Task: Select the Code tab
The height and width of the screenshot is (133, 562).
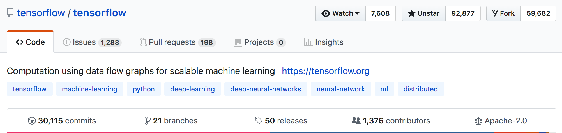Action: [x=30, y=42]
